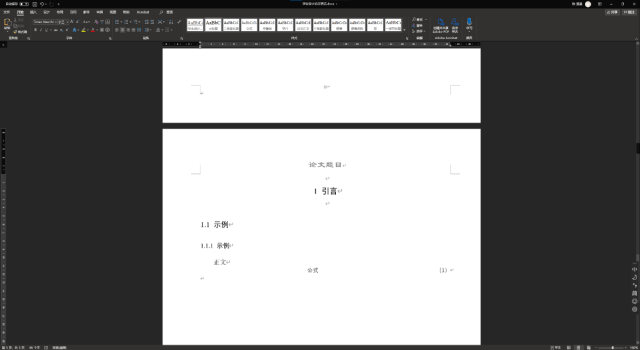Click the Cut scissors icon
This screenshot has height=350, width=640.
pos(15,20)
